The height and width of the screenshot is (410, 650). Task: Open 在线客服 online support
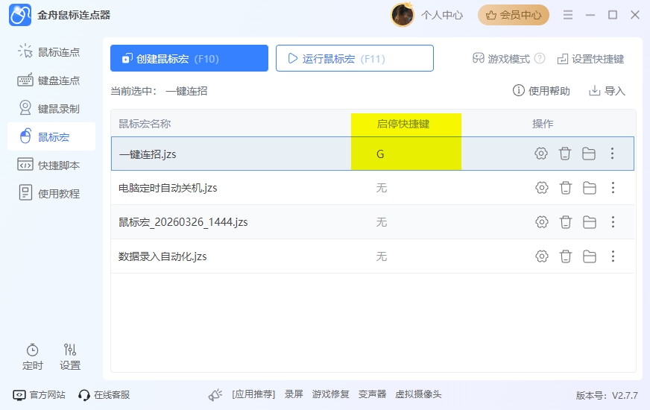[x=104, y=394]
